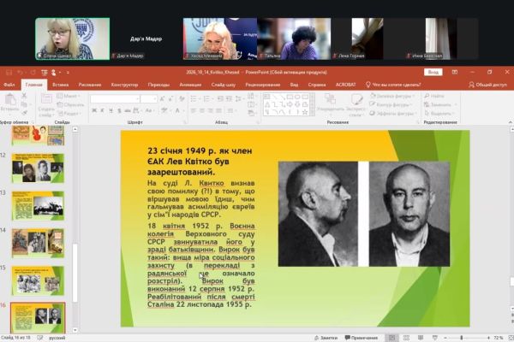Switch to the Рисование ribbon tab
Image resolution: width=514 pixels, height=342 pixels.
[x=89, y=85]
